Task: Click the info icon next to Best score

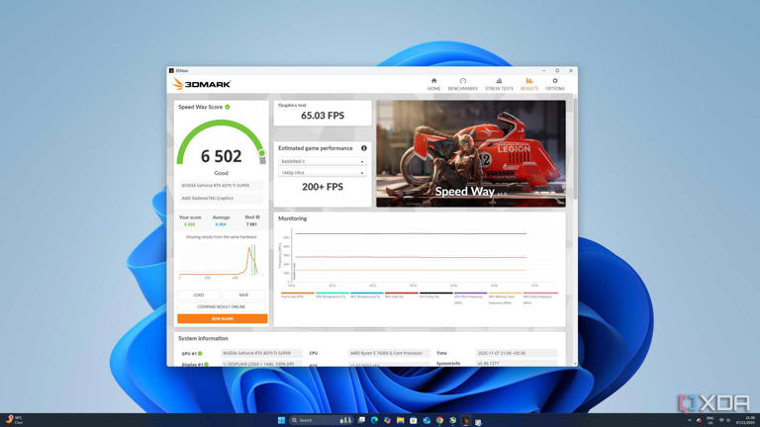Action: tap(258, 217)
